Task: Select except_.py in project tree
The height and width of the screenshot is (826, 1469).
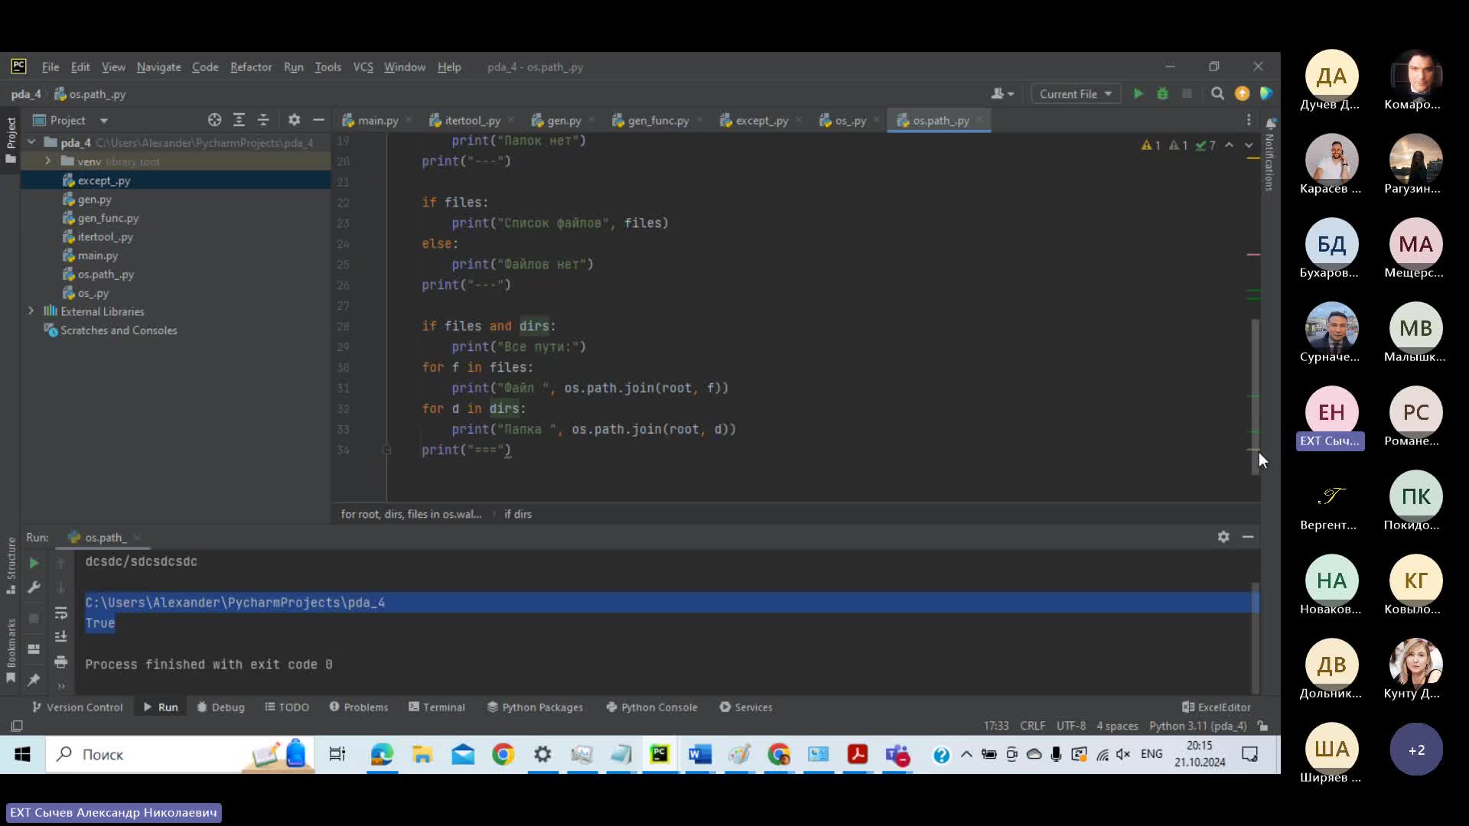Action: [x=104, y=180]
